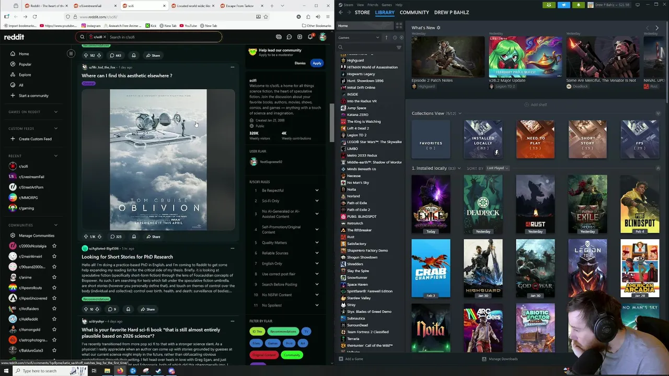669x376 pixels.
Task: Switch to Steam STORE tab
Action: pos(362,12)
